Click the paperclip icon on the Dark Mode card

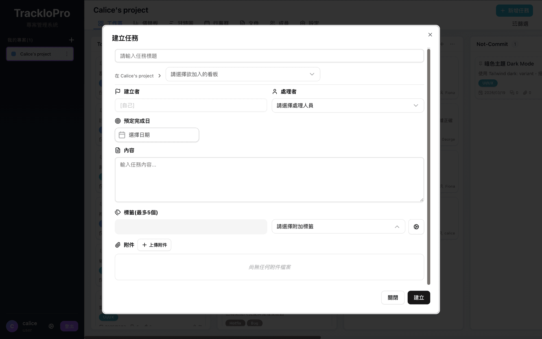point(525,93)
